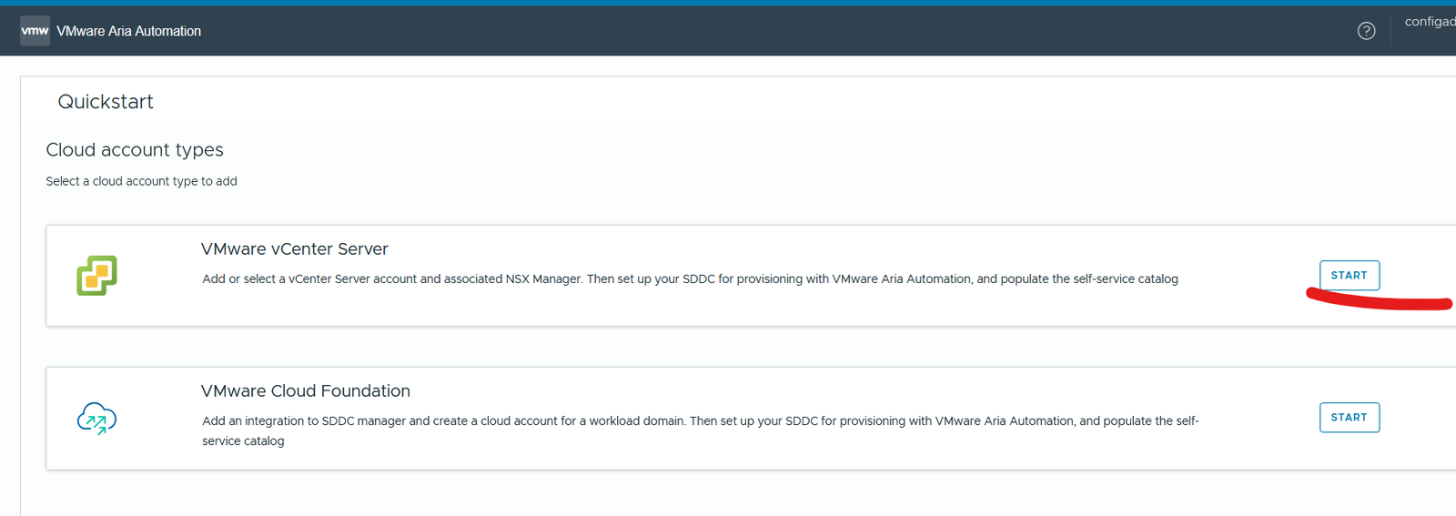Open help via question mark icon
Viewport: 1456px width, 516px height.
coord(1366,31)
